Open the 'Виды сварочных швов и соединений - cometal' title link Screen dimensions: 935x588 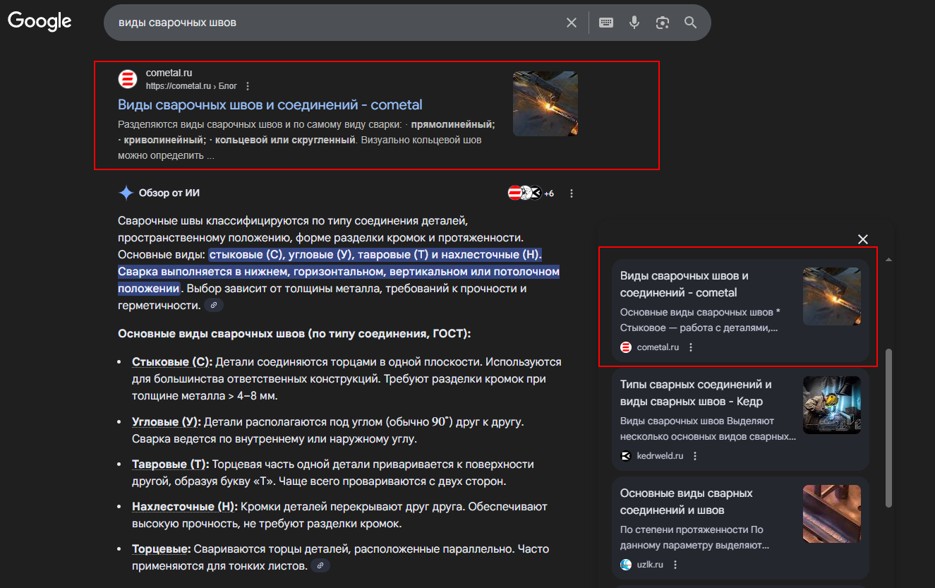[x=270, y=105]
